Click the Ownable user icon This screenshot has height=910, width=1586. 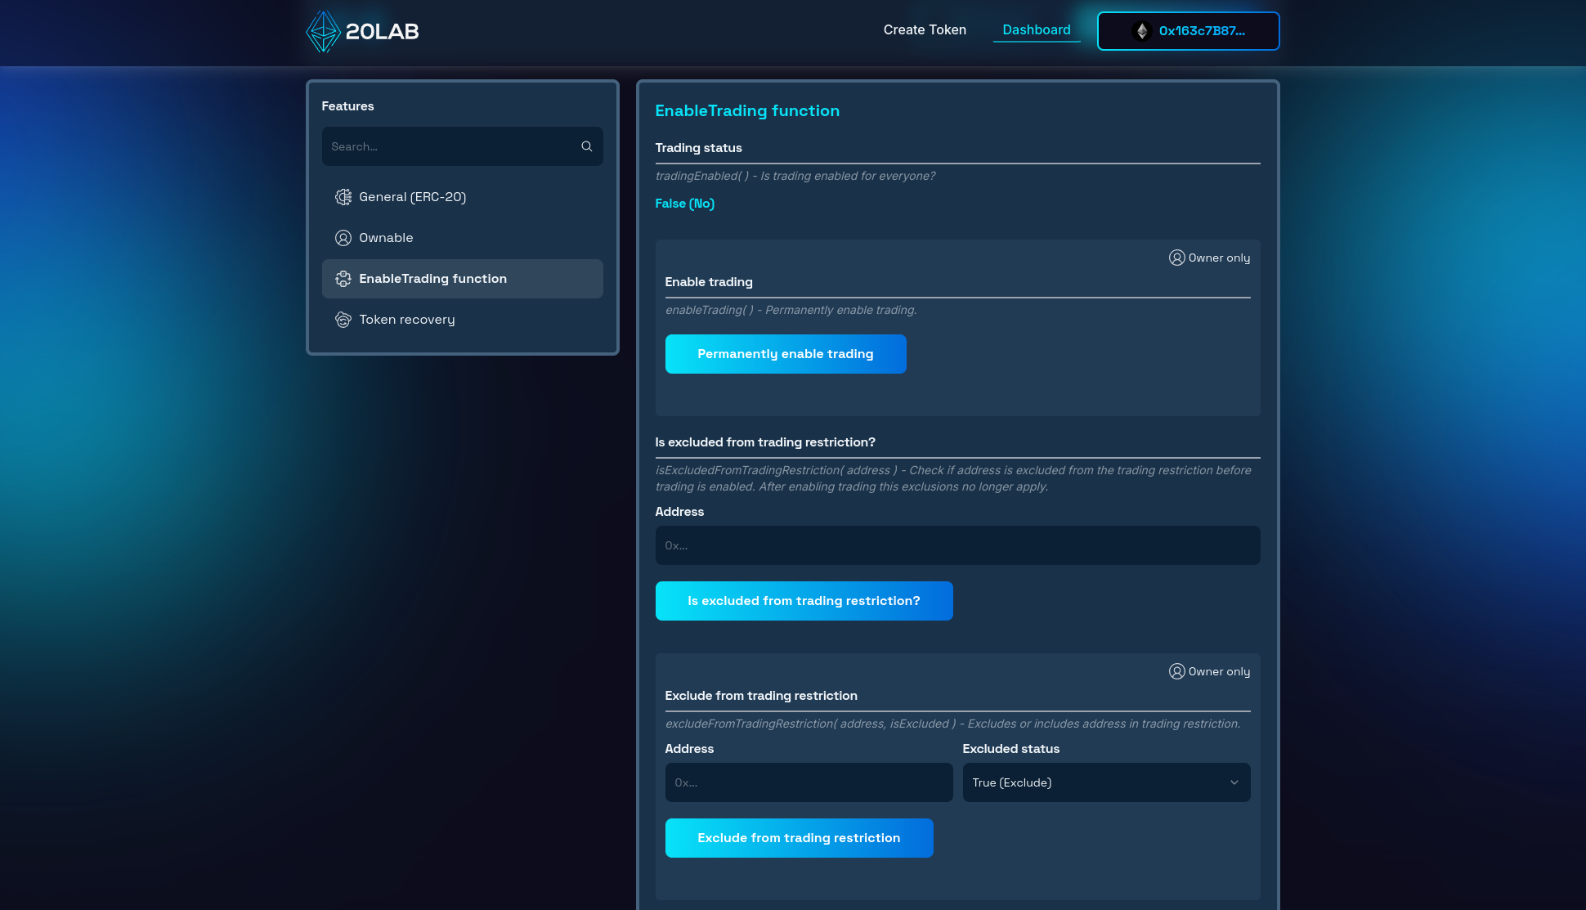coord(343,238)
